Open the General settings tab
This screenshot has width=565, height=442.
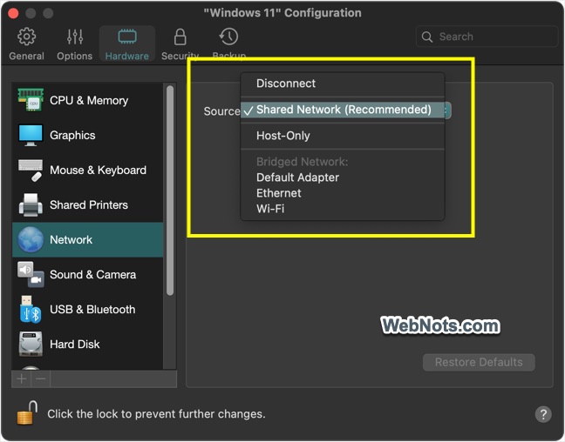tap(26, 44)
